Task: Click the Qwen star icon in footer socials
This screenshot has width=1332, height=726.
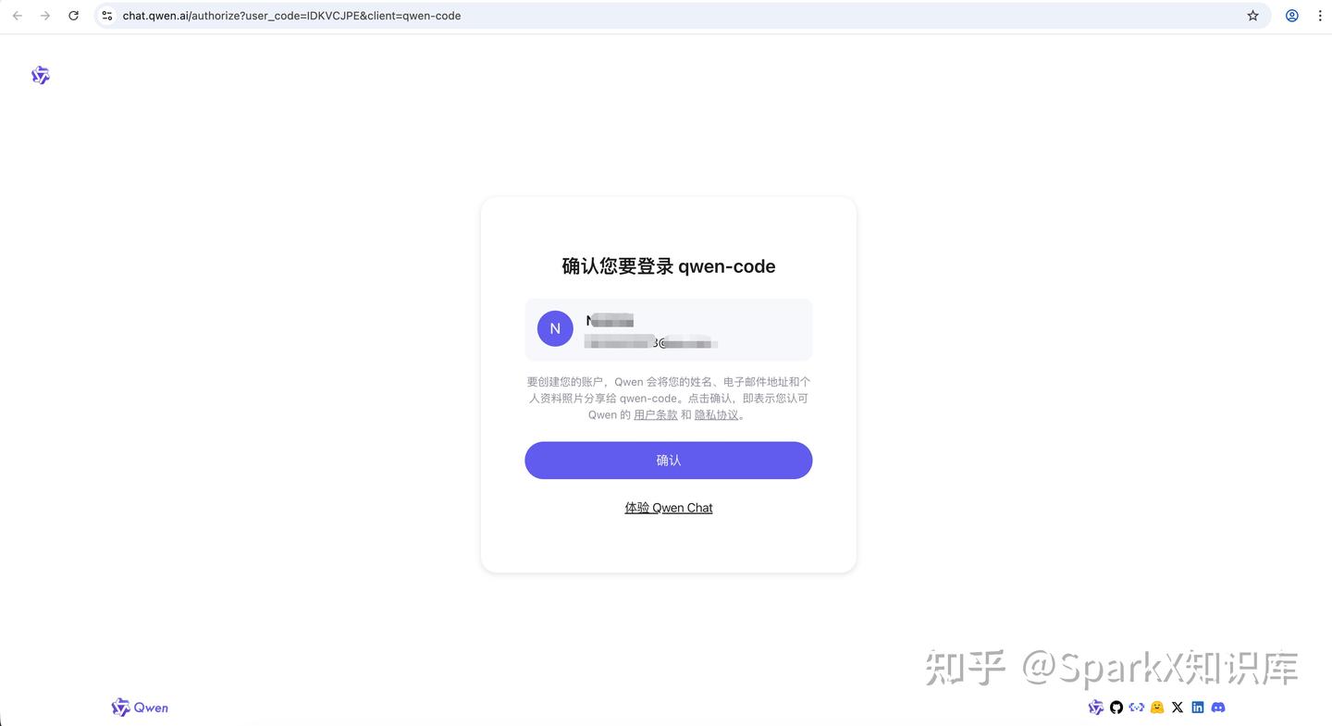Action: click(1096, 708)
